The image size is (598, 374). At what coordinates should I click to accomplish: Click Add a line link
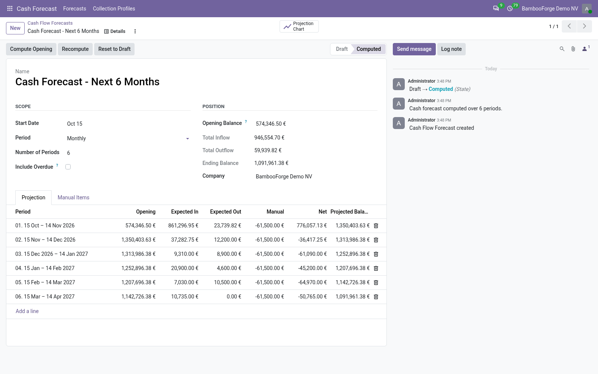point(27,311)
